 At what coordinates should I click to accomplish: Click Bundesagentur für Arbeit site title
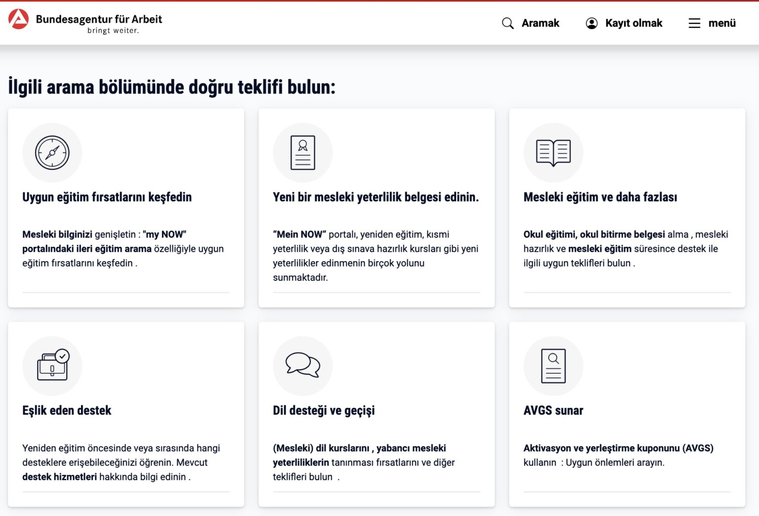(99, 19)
